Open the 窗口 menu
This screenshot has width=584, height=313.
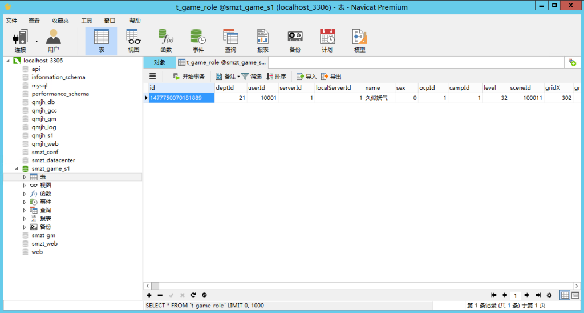[x=109, y=21]
